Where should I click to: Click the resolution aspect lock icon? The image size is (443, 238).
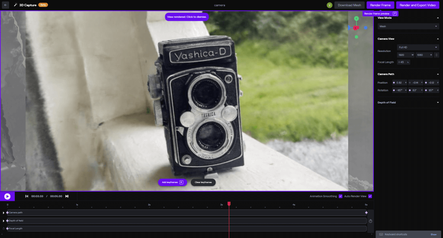pos(437,55)
